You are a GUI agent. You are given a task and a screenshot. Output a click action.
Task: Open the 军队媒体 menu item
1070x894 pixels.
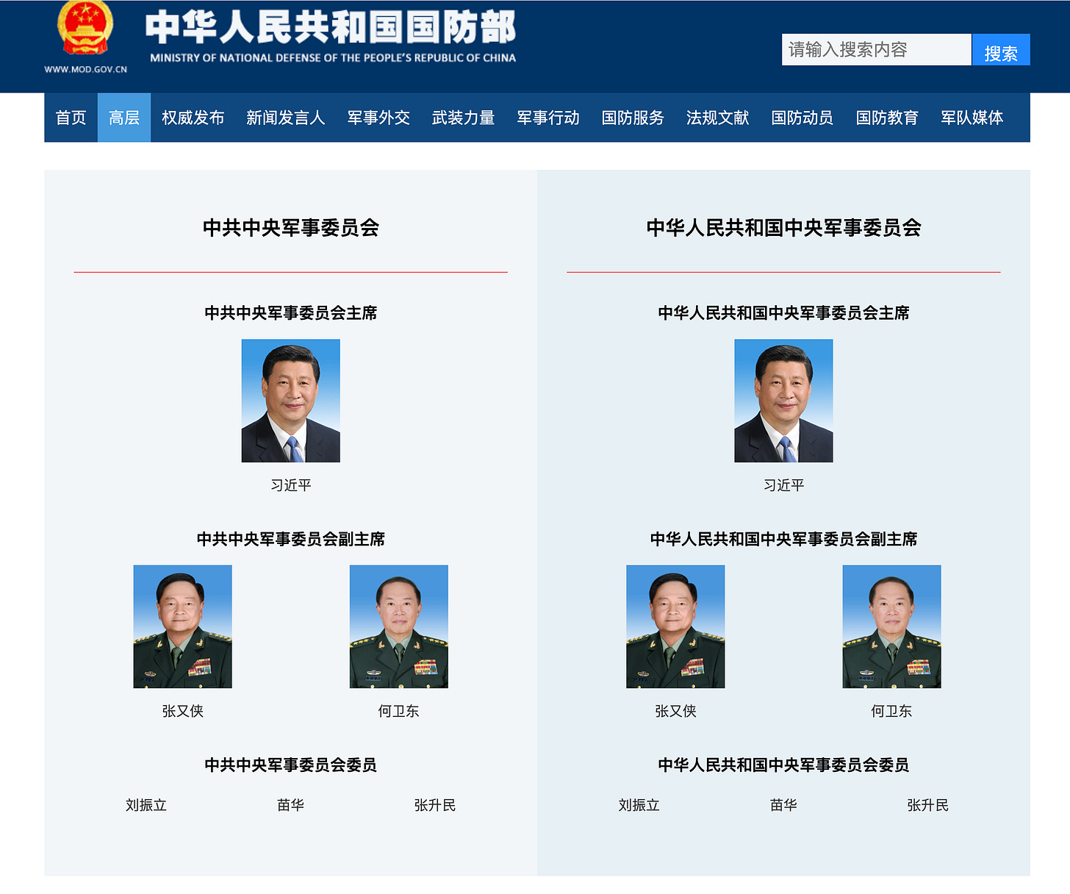click(x=972, y=118)
